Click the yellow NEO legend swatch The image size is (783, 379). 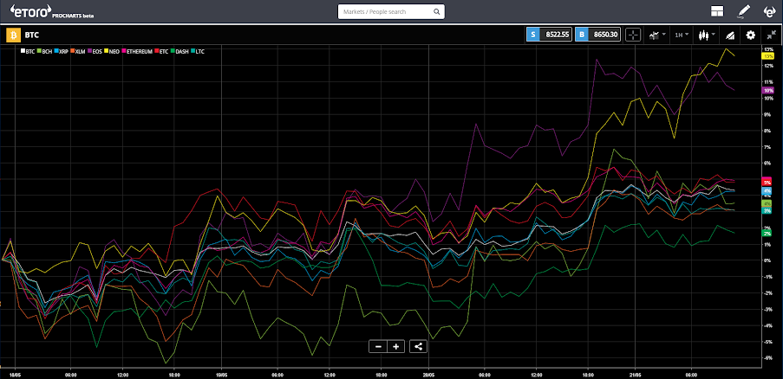[106, 51]
